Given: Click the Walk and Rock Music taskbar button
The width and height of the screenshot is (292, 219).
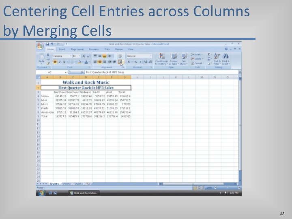Looking at the screenshot, I should pyautogui.click(x=84, y=193).
